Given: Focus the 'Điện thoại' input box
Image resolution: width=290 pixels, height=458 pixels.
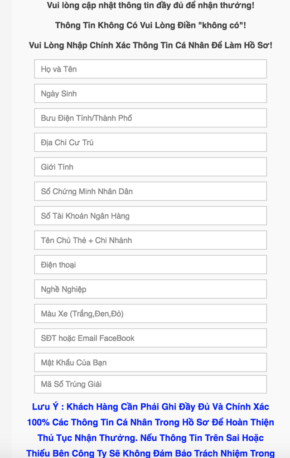Looking at the screenshot, I should 150,265.
